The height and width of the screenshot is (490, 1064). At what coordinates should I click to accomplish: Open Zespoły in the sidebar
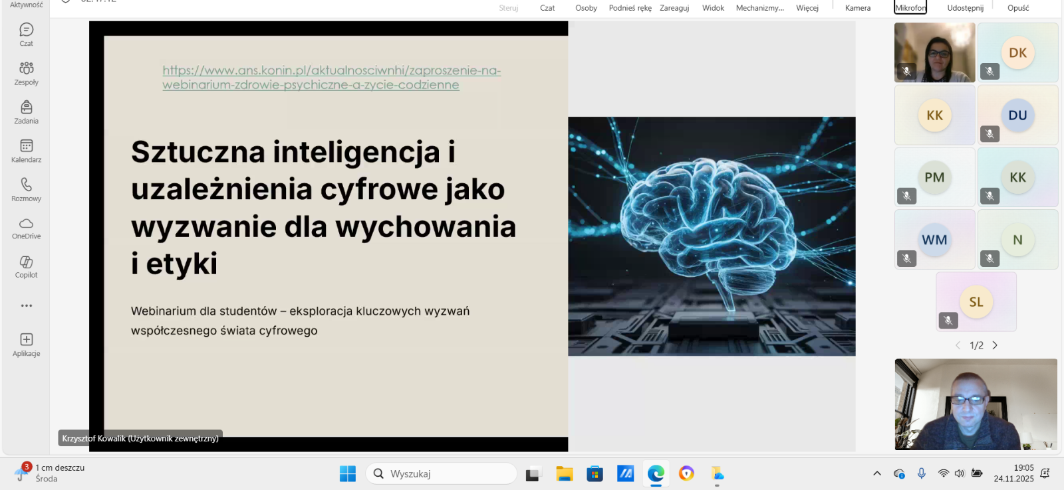click(26, 72)
